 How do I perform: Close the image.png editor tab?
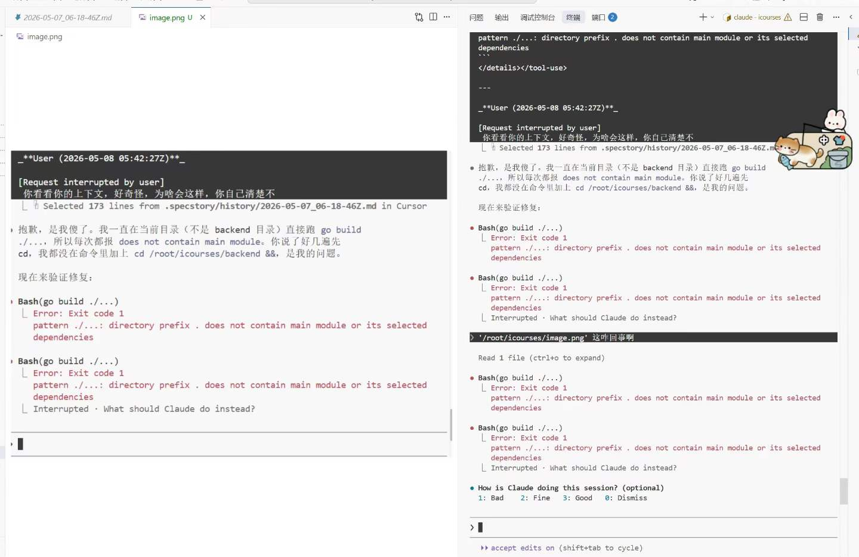[203, 17]
